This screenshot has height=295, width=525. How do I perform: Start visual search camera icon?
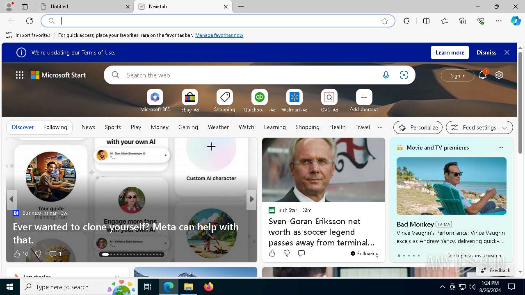404,75
